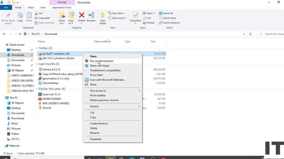Collapse the Last month (4) group
The width and height of the screenshot is (284, 159).
tap(37, 64)
